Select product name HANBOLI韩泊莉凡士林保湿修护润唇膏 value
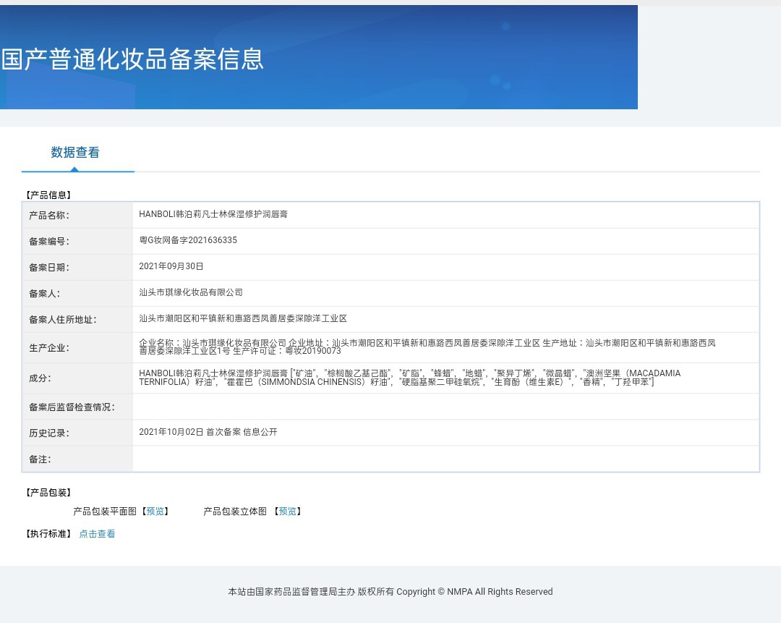781x623 pixels. pyautogui.click(x=213, y=214)
